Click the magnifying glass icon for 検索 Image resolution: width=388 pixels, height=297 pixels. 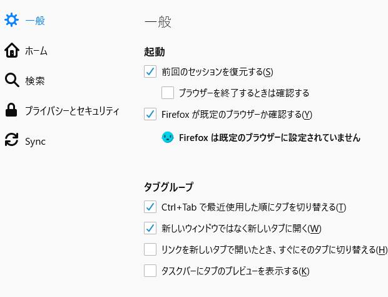coord(11,80)
